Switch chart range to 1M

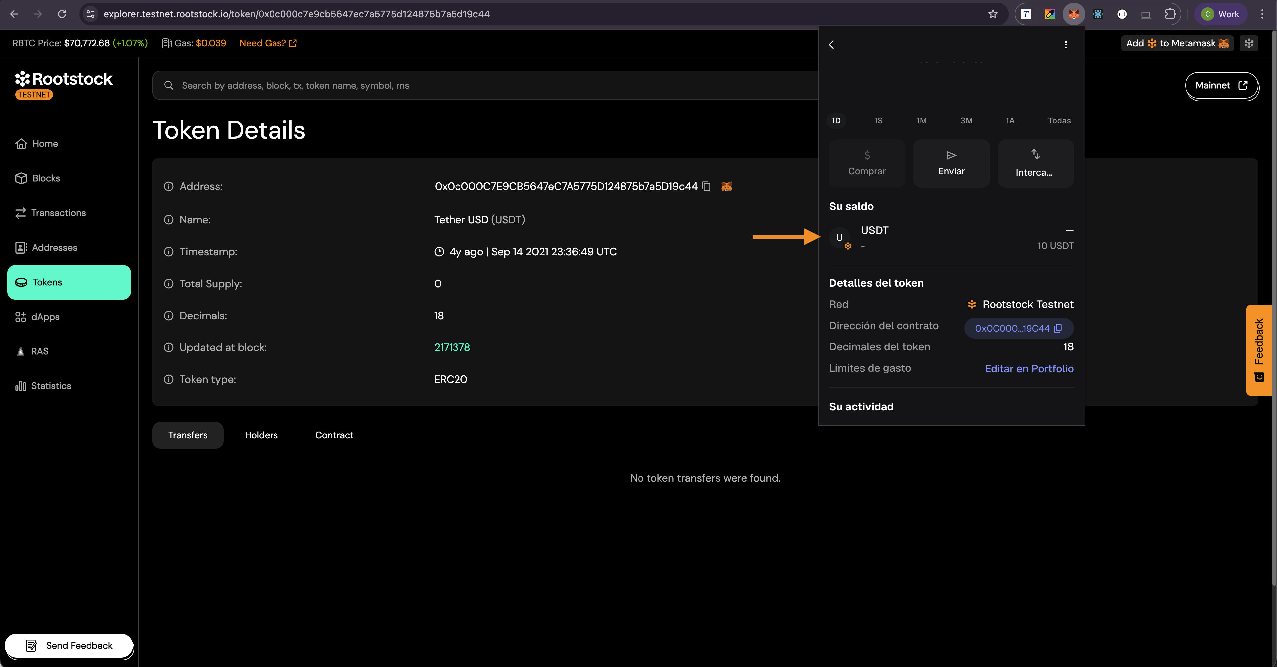[921, 120]
